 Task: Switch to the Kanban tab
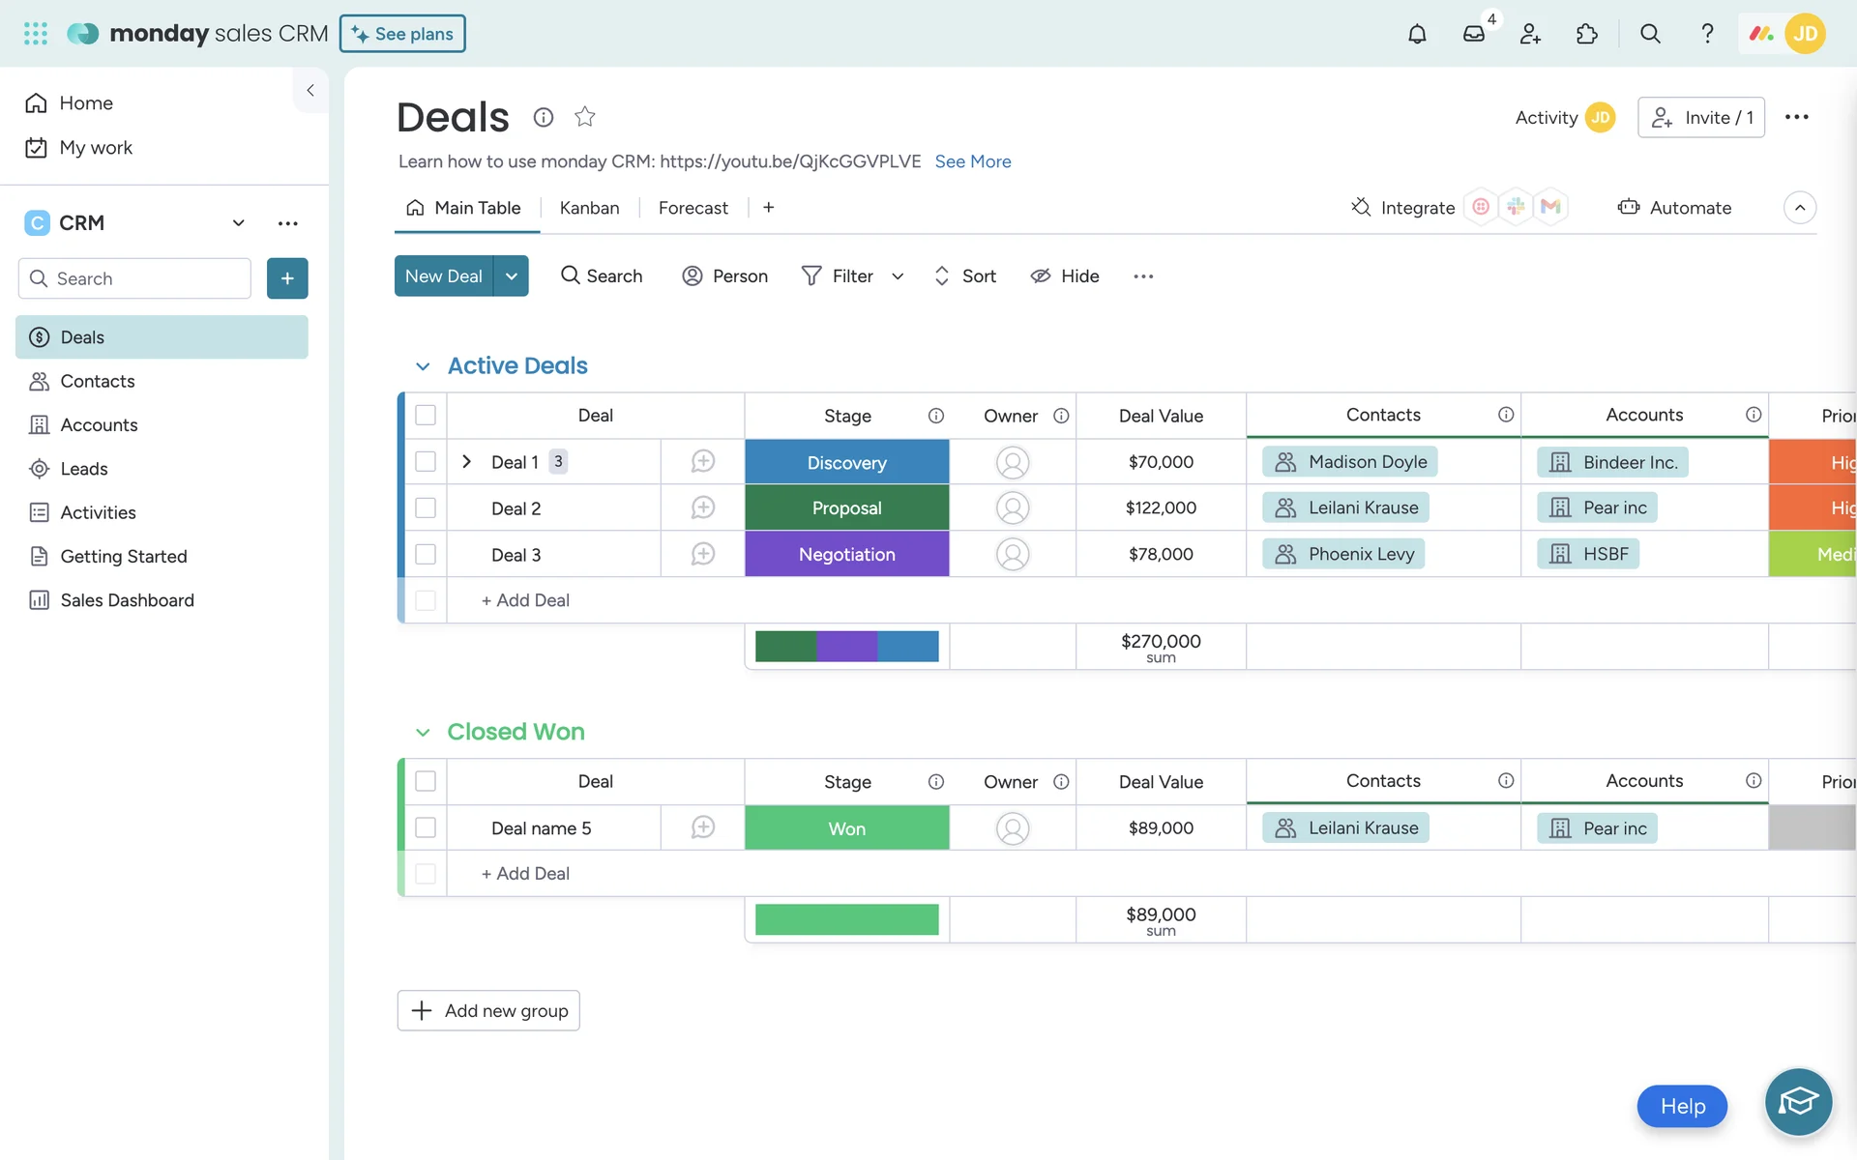point(589,208)
